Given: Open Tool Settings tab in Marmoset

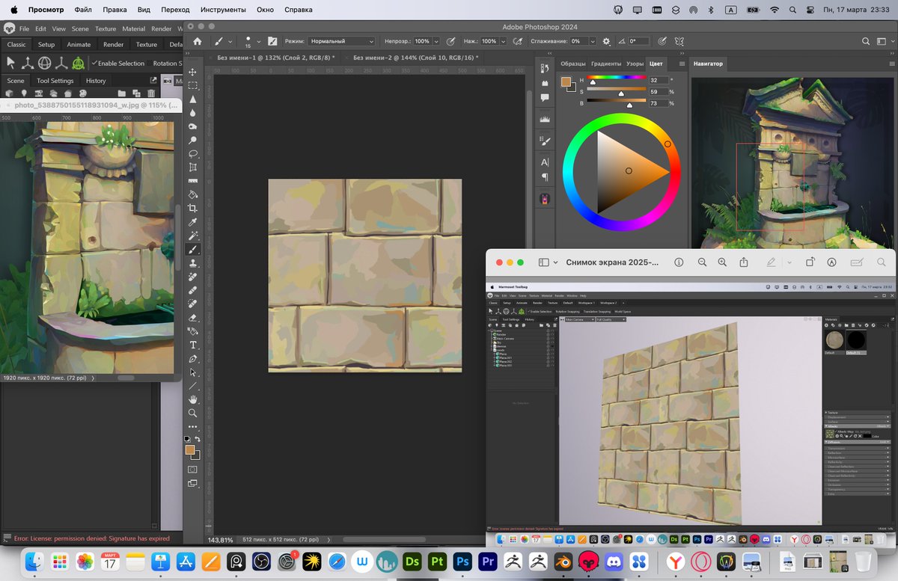Looking at the screenshot, I should [55, 81].
